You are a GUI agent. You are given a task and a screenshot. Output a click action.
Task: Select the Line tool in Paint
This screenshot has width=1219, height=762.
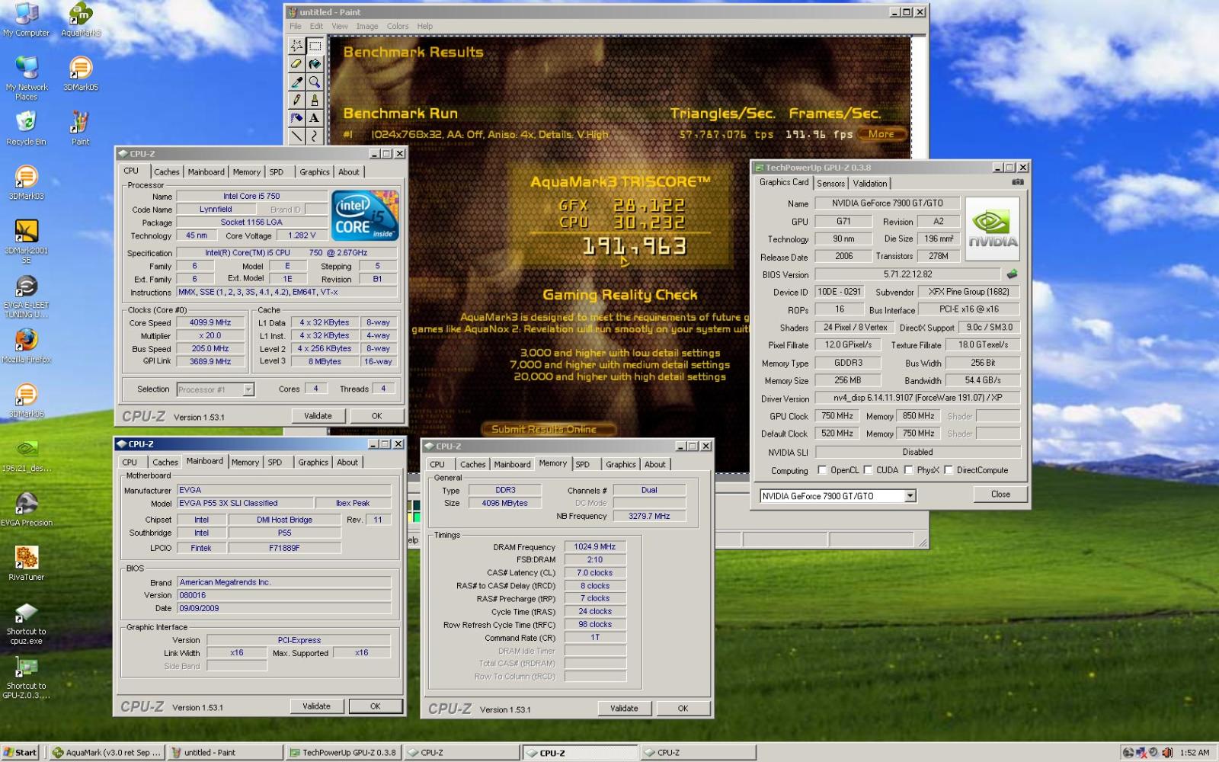click(x=296, y=136)
